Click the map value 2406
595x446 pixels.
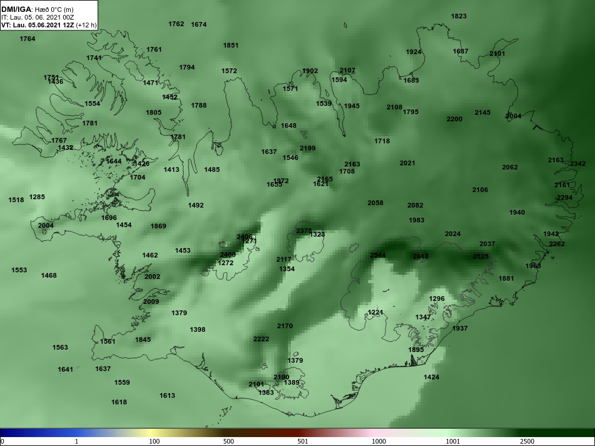(x=245, y=237)
